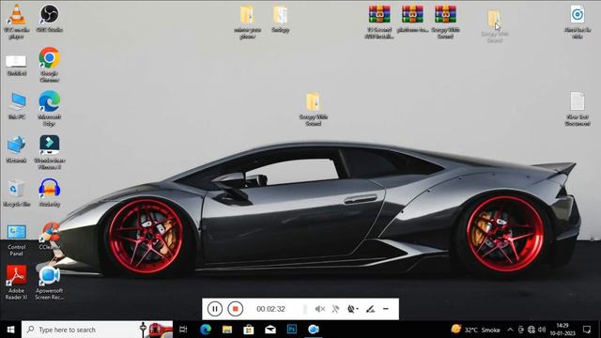This screenshot has width=601, height=338.
Task: Open Task View from the taskbar
Action: click(183, 330)
